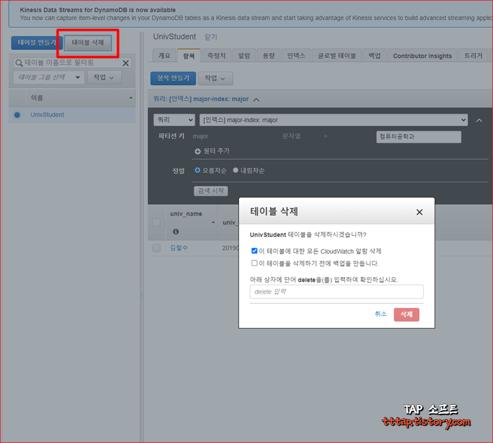Click the 컴퓨터공학과 partition key value field
This screenshot has height=443, width=493.
click(418, 137)
